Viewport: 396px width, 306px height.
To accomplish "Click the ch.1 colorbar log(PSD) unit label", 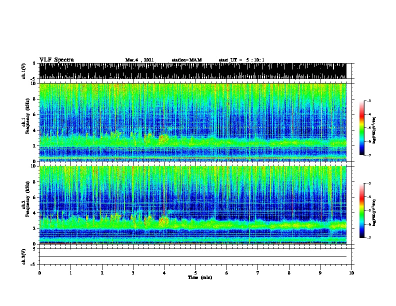I will coord(374,130).
